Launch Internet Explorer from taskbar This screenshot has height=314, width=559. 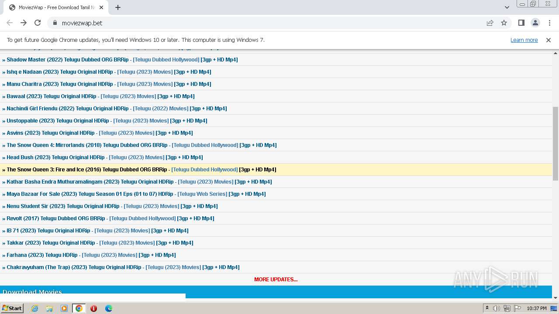coord(35,308)
